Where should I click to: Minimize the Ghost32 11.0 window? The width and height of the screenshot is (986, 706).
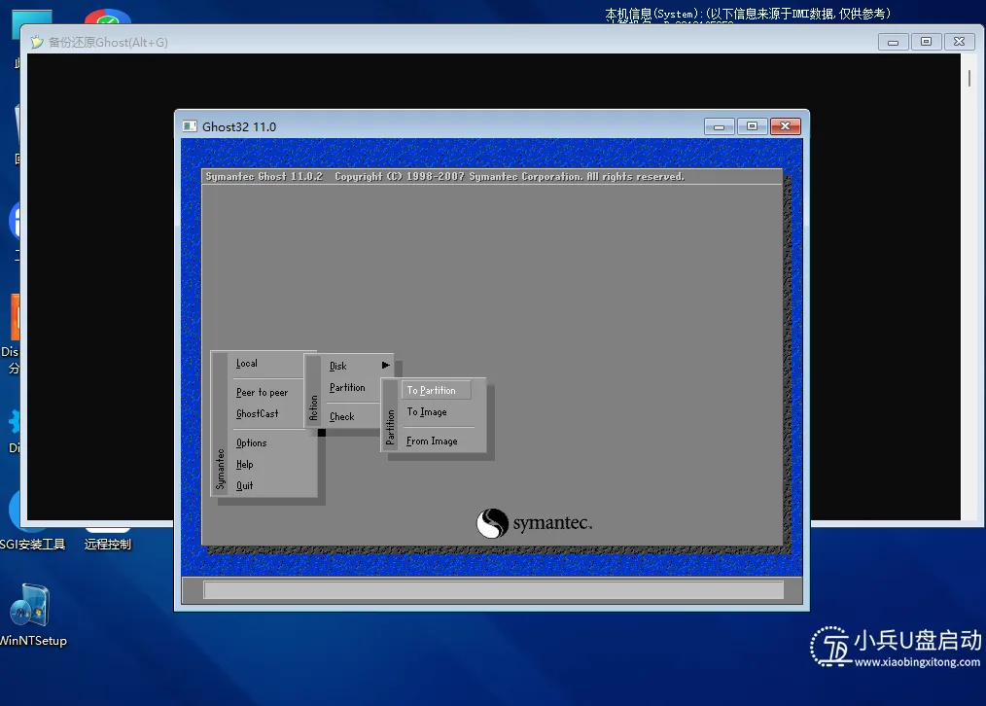720,126
